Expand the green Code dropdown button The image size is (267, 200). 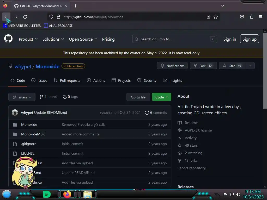pos(162,97)
